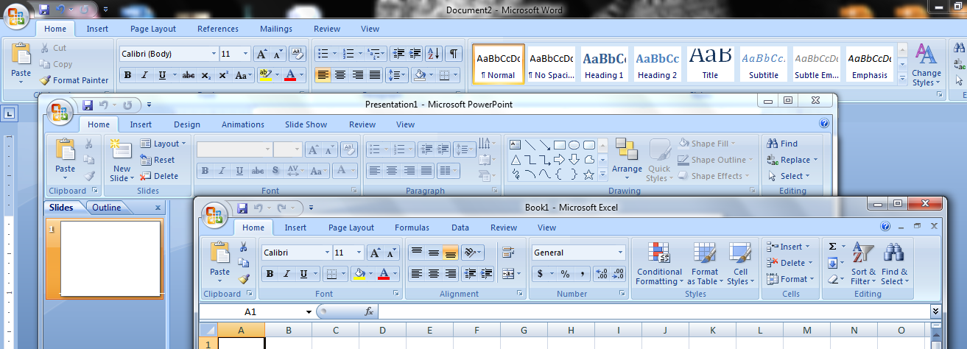Screen dimensions: 967x349
Task: Click Accounting dollar format in Excel
Action: point(540,274)
